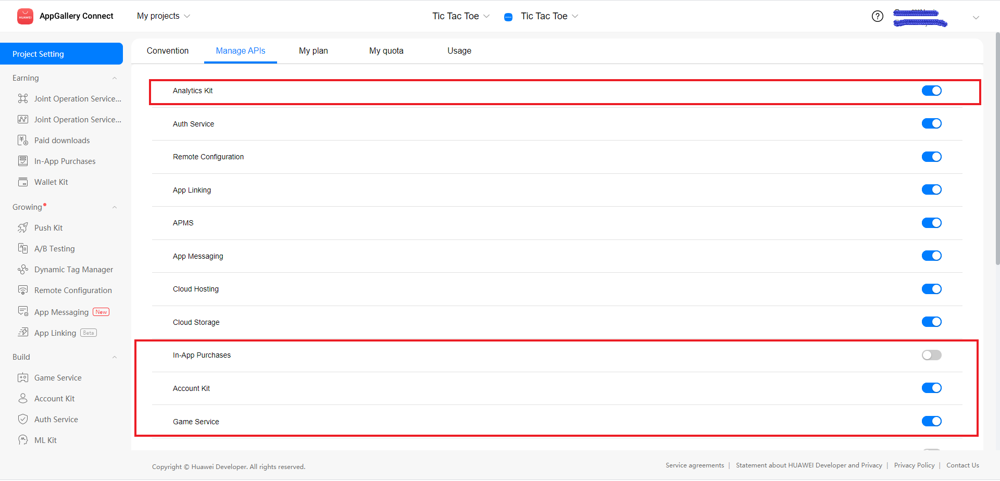The image size is (1000, 481).
Task: Open the Contact Us footer link
Action: pyautogui.click(x=963, y=465)
